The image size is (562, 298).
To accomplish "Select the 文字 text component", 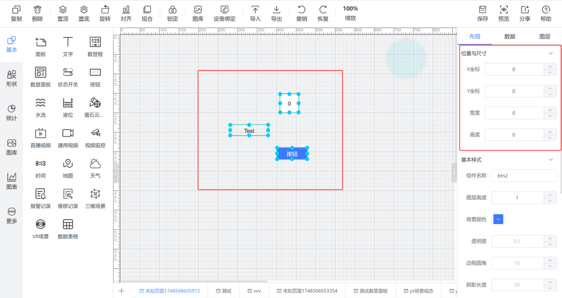I will click(x=68, y=47).
